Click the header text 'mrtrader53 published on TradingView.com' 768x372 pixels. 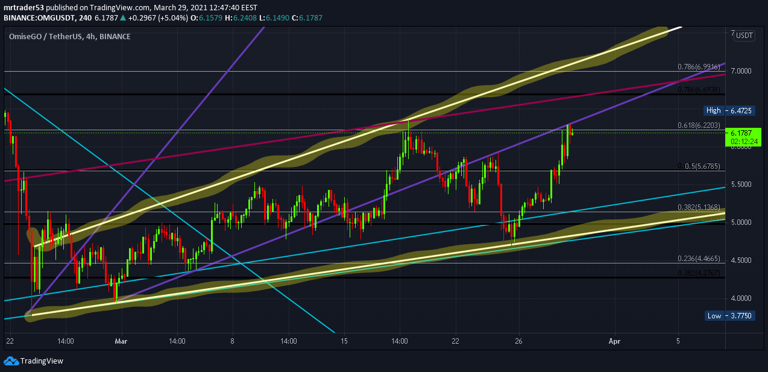point(77,8)
